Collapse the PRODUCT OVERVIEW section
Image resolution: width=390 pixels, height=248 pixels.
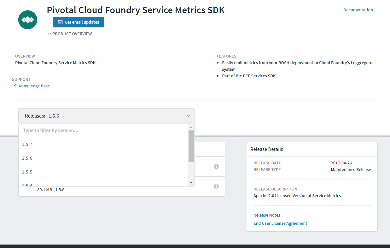click(x=70, y=34)
